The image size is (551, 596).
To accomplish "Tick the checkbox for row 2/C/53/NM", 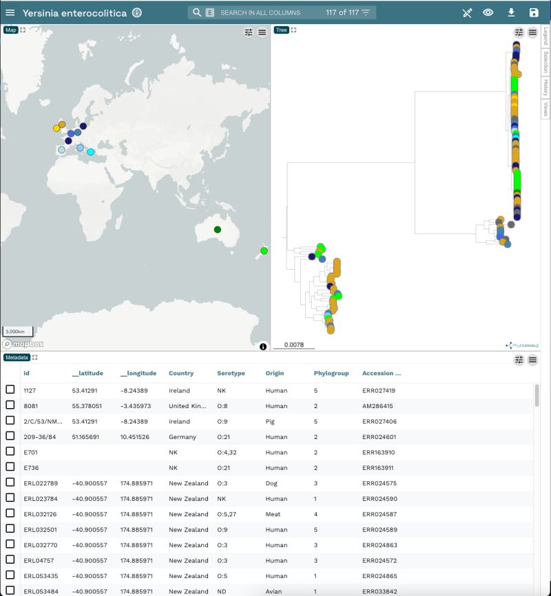I will click(10, 421).
